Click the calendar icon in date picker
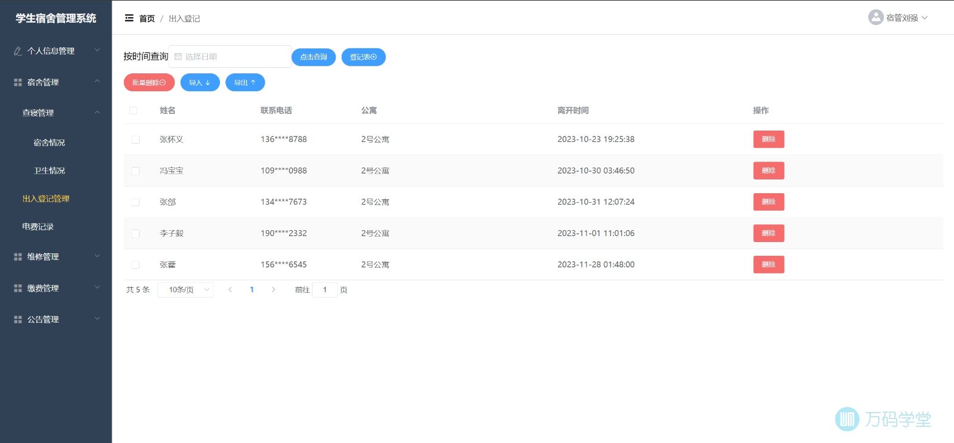This screenshot has height=443, width=954. 178,57
